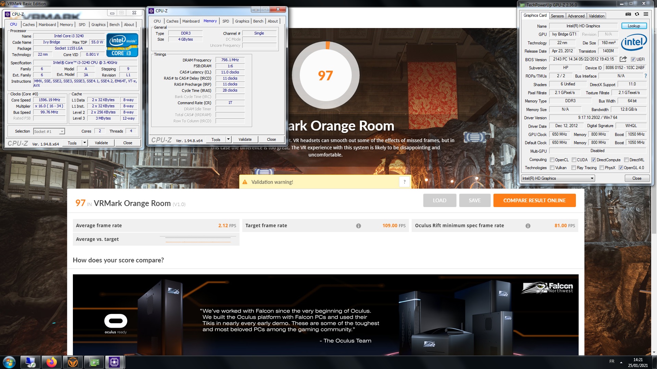This screenshot has width=657, height=369.
Task: Click the Average vs. target graph bar
Action: (x=198, y=240)
